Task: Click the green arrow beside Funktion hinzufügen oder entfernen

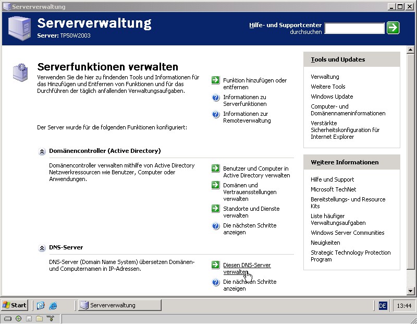Action: (215, 80)
